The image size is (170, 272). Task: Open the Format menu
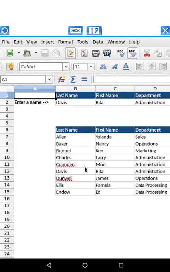pos(66,42)
